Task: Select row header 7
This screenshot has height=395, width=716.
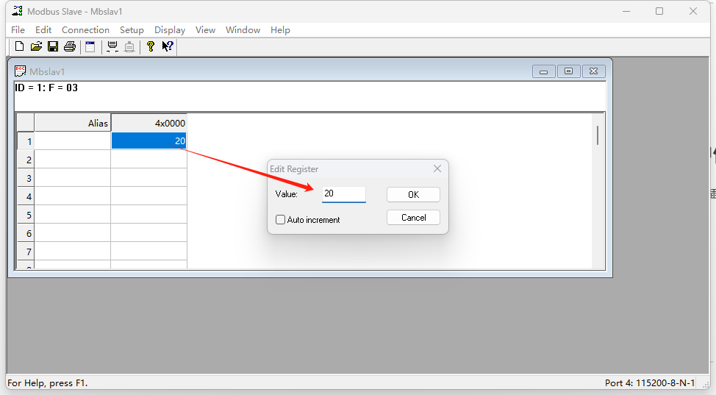Action: coord(26,252)
